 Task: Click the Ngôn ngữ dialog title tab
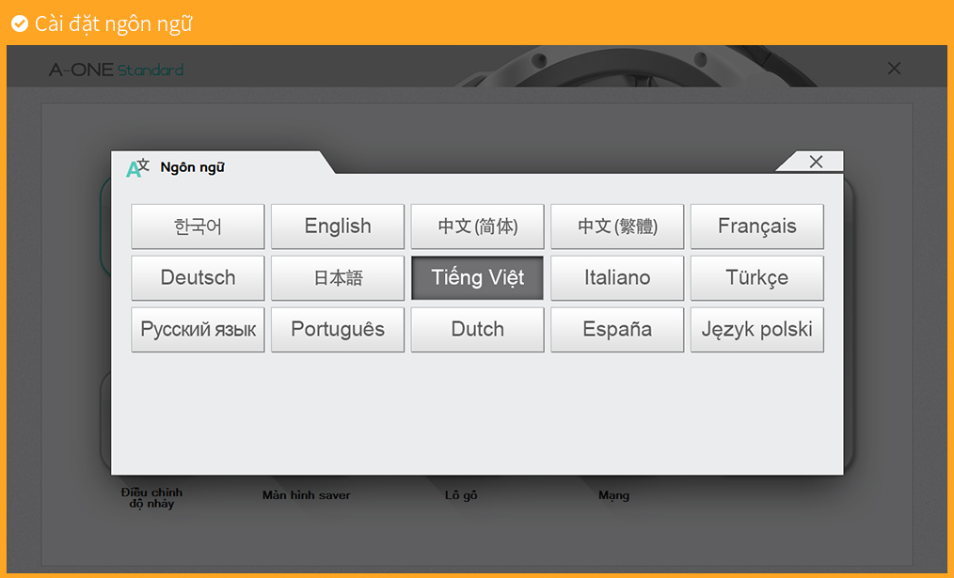[x=193, y=168]
